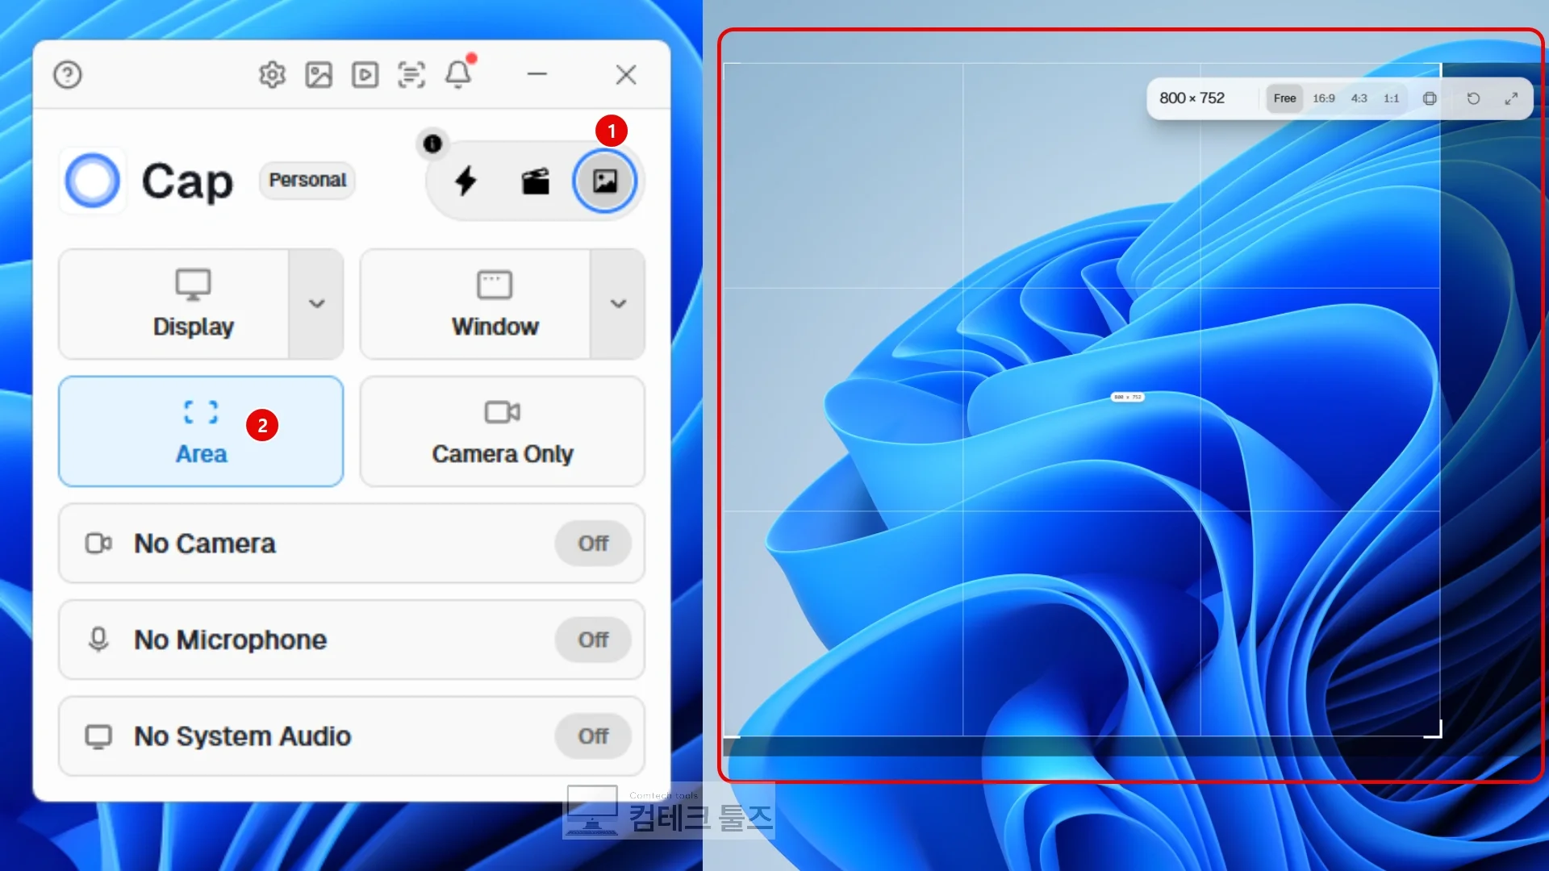Toggle the camera Off switch

(593, 544)
